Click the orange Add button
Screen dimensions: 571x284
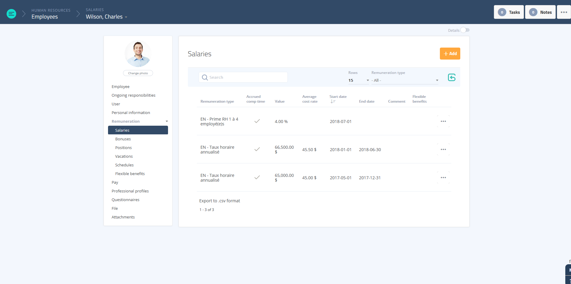pyautogui.click(x=450, y=54)
